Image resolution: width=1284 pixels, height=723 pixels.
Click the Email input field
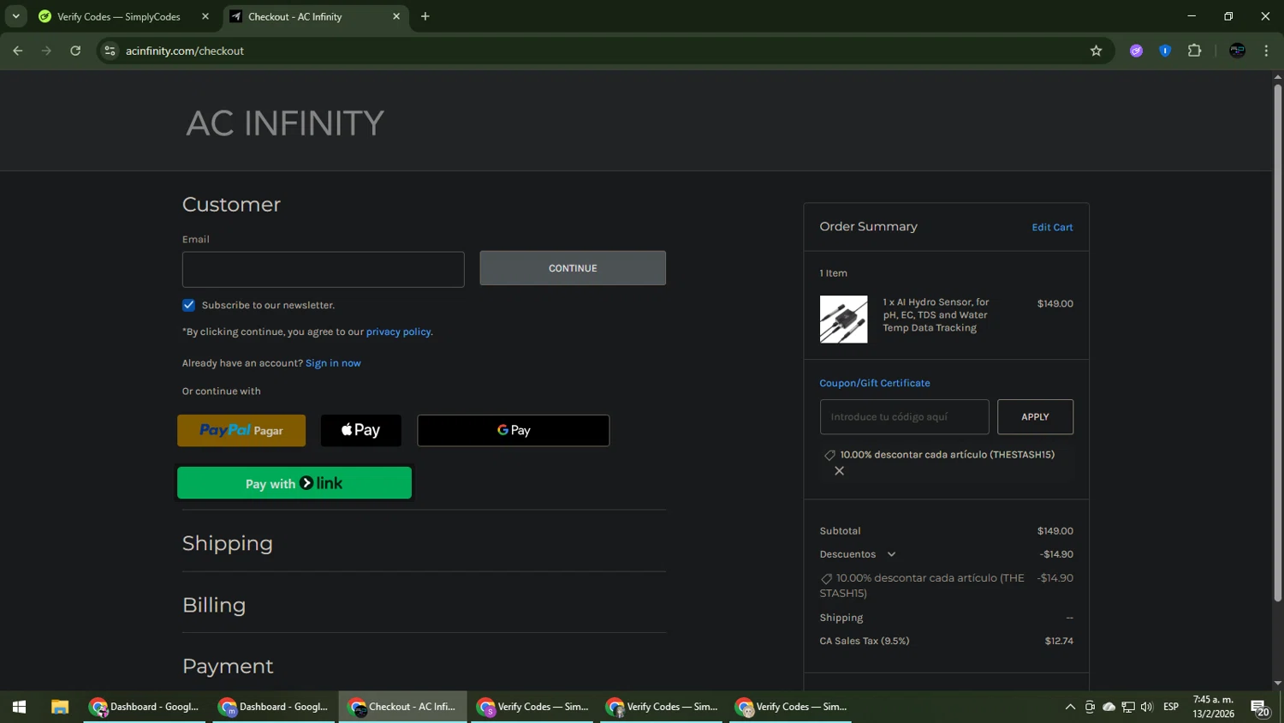click(323, 269)
